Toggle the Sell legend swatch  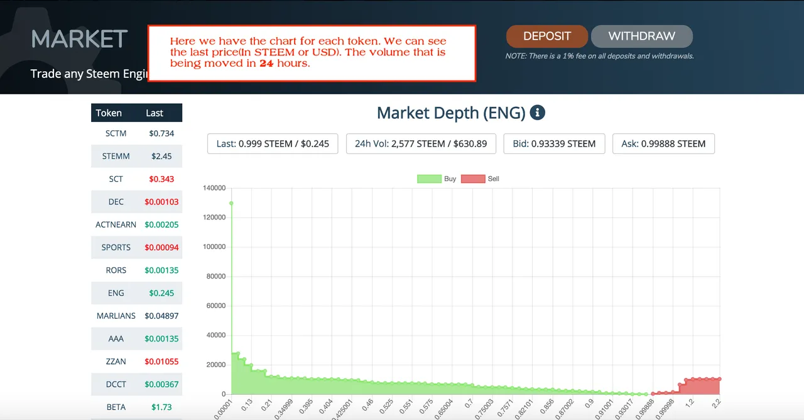click(473, 179)
